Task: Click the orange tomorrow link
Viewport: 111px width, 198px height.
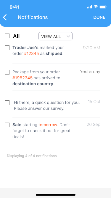Action: (x=48, y=125)
